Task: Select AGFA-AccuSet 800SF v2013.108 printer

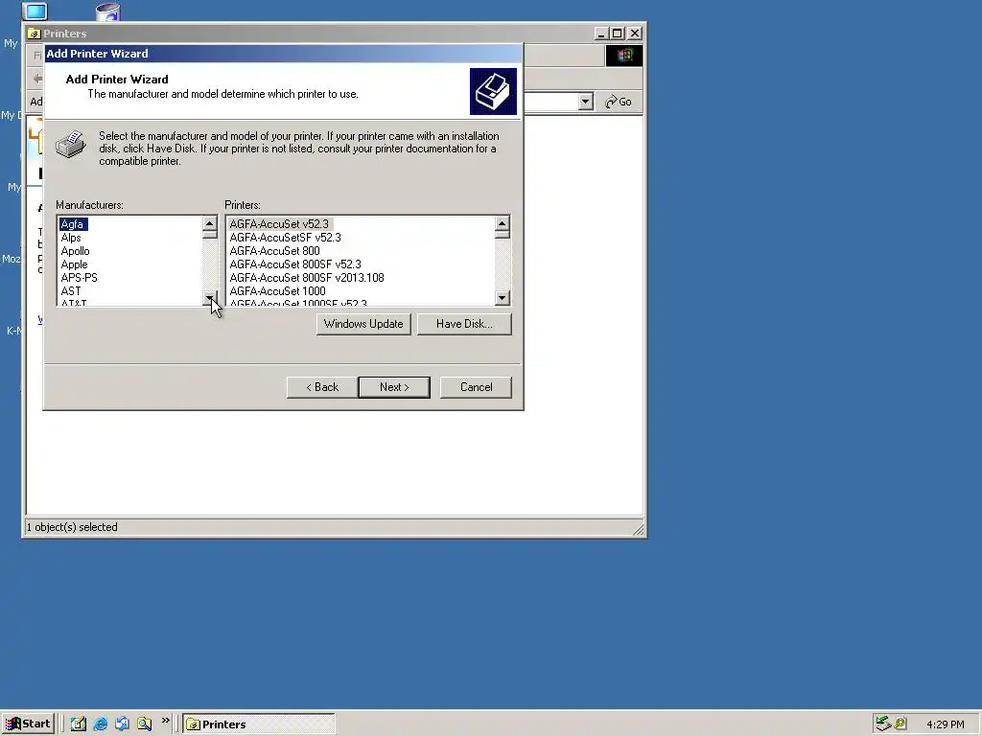Action: click(307, 277)
